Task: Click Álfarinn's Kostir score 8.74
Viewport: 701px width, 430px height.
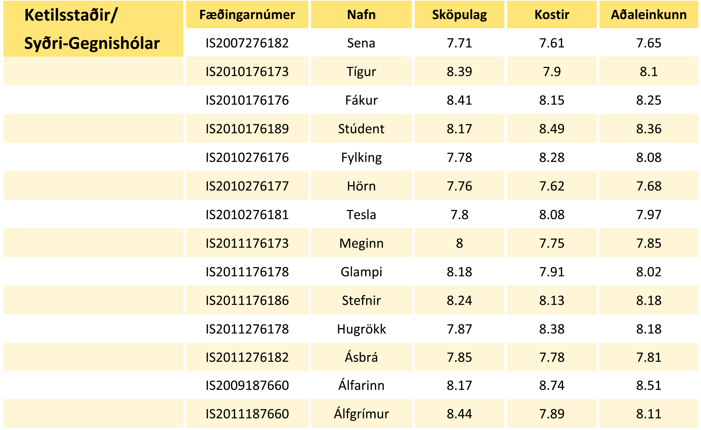Action: point(552,386)
